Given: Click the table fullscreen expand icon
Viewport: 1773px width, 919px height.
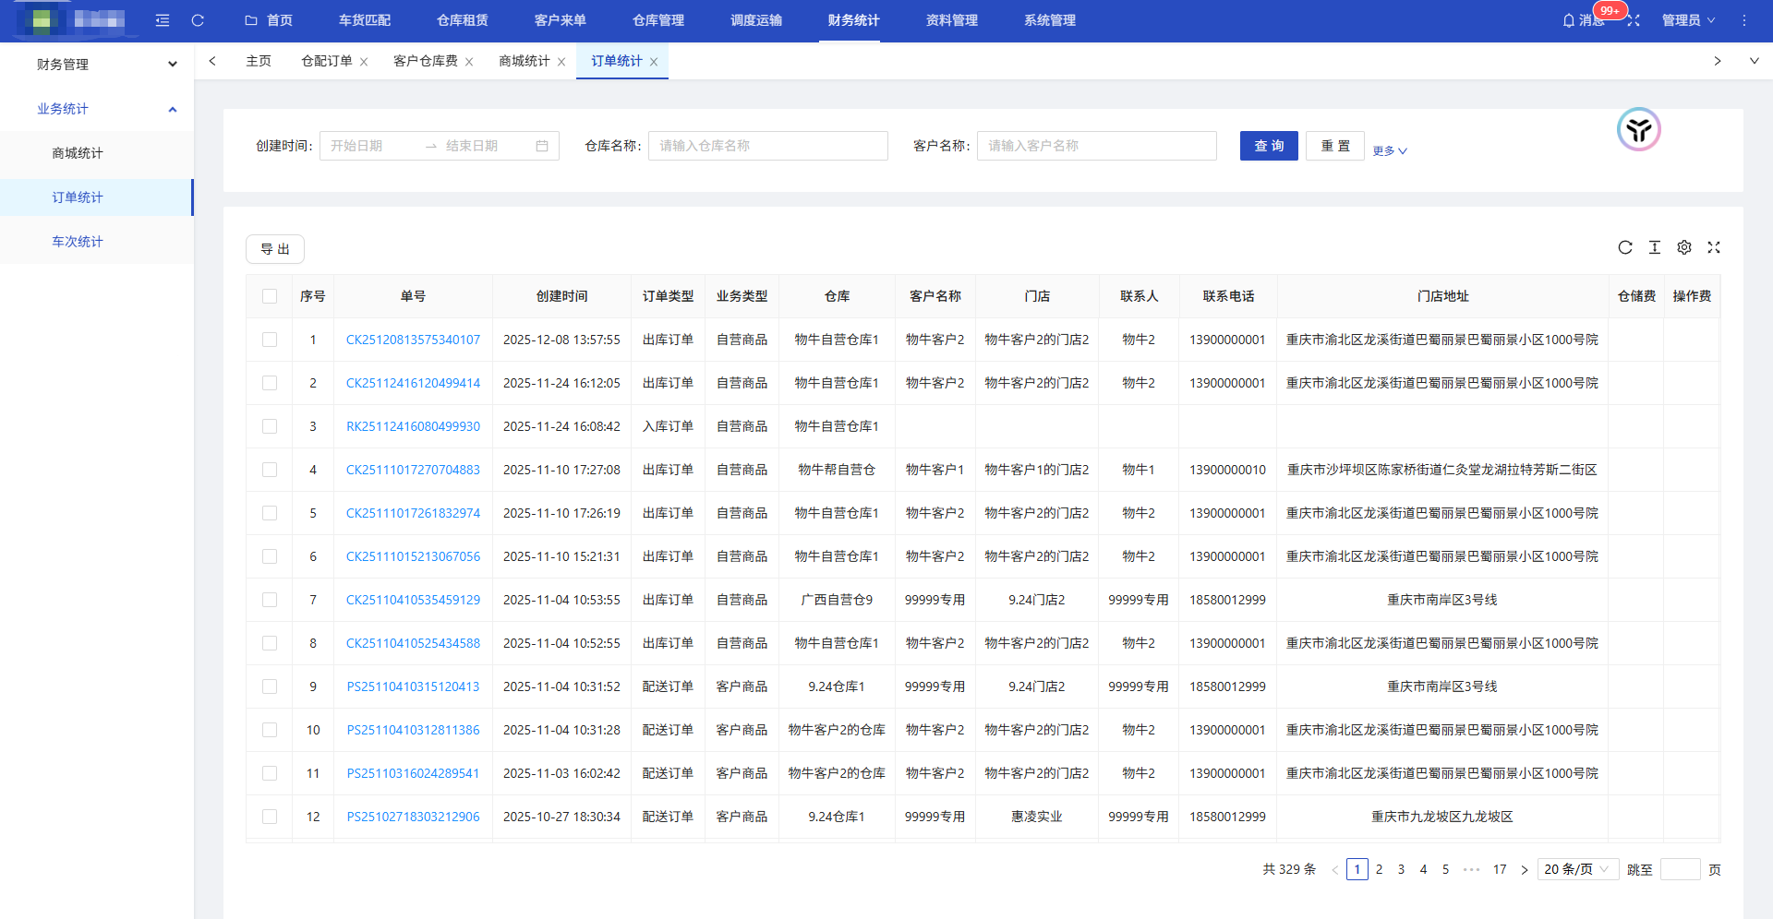Looking at the screenshot, I should pyautogui.click(x=1714, y=247).
